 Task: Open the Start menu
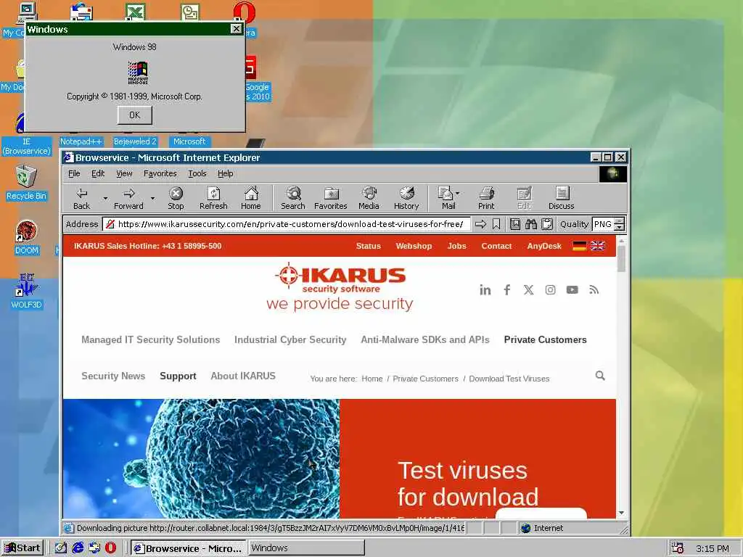22,548
